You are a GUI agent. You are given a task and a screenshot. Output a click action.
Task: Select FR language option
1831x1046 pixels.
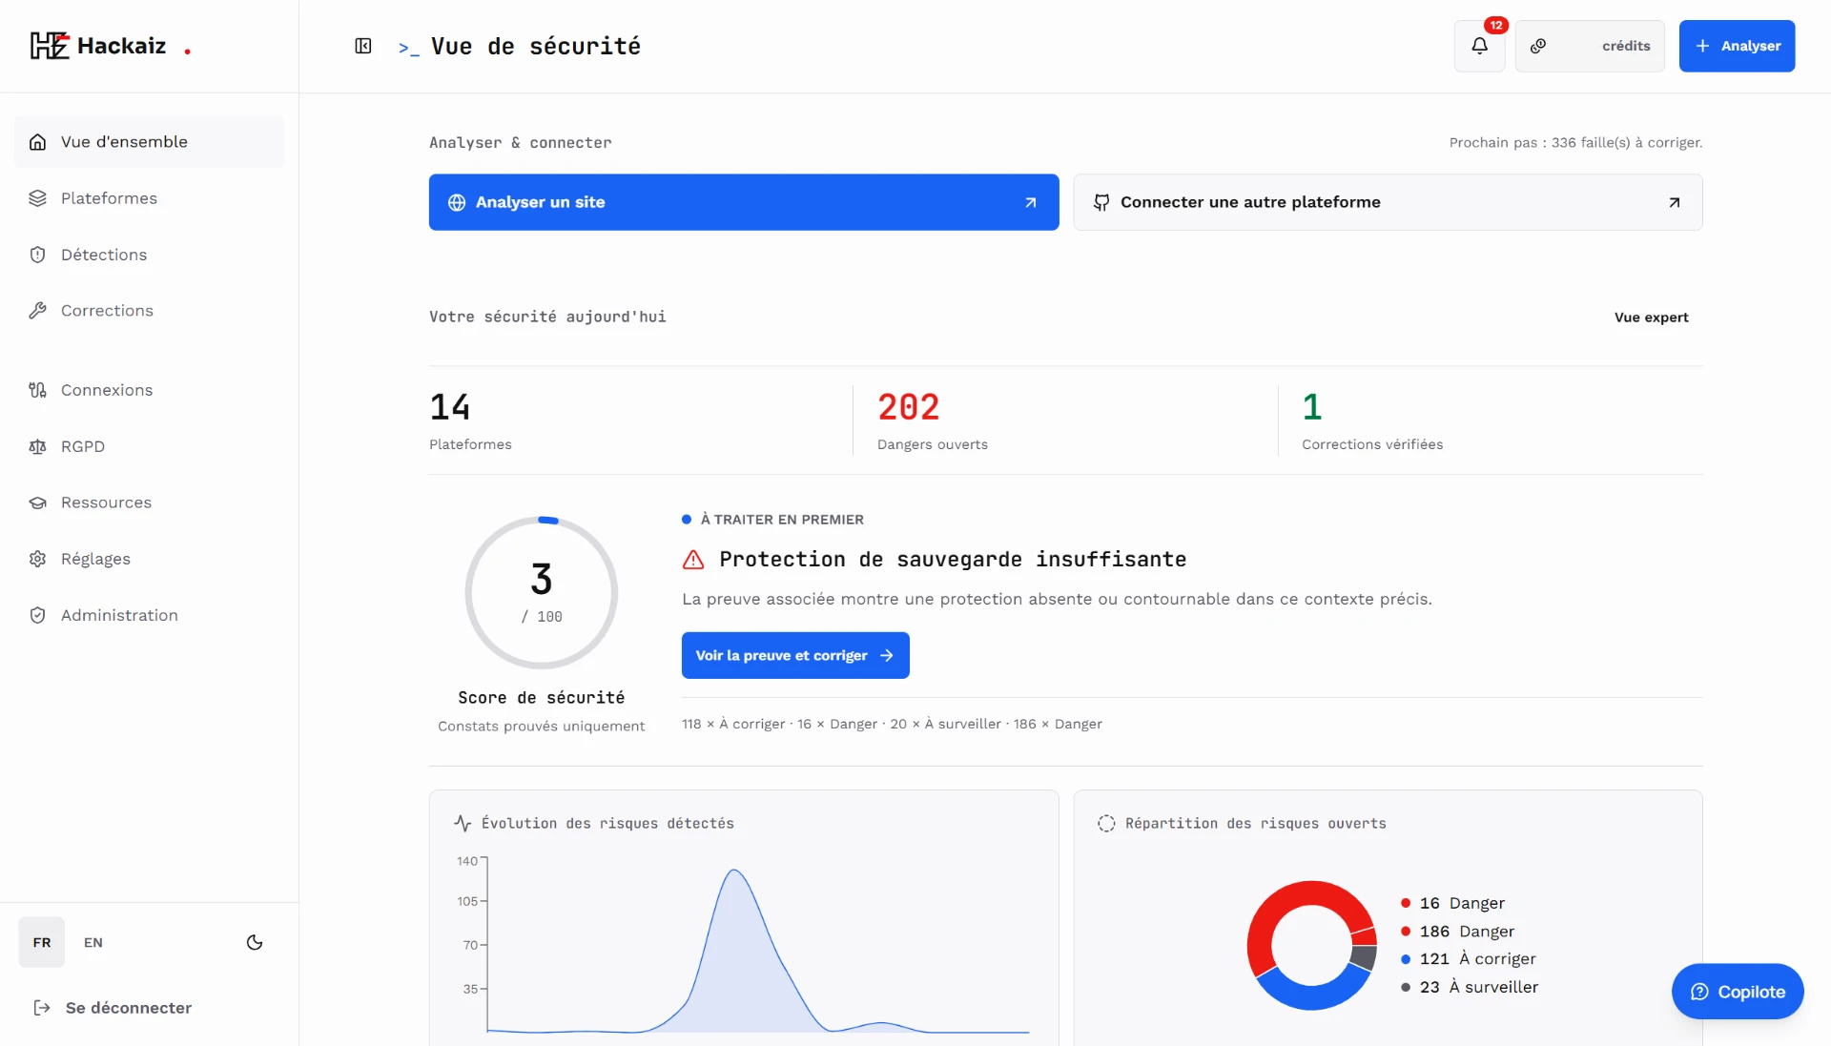point(42,942)
